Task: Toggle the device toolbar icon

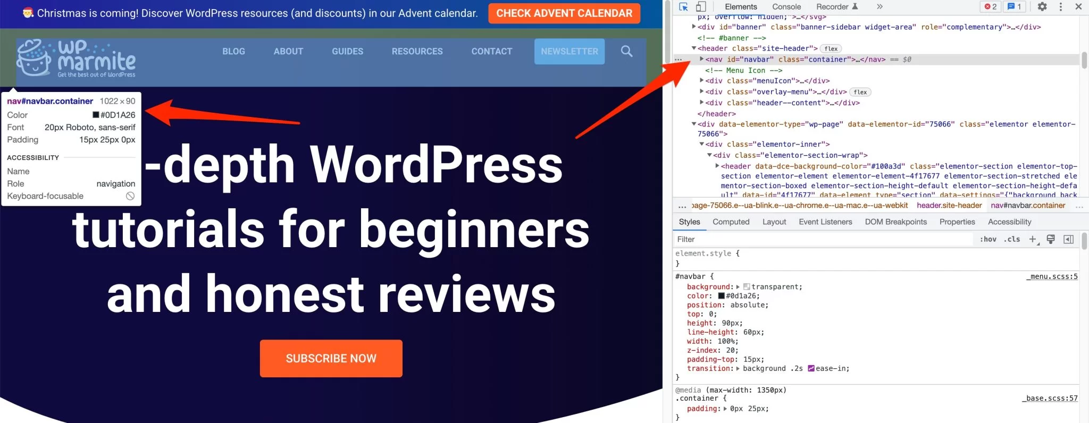Action: point(701,7)
